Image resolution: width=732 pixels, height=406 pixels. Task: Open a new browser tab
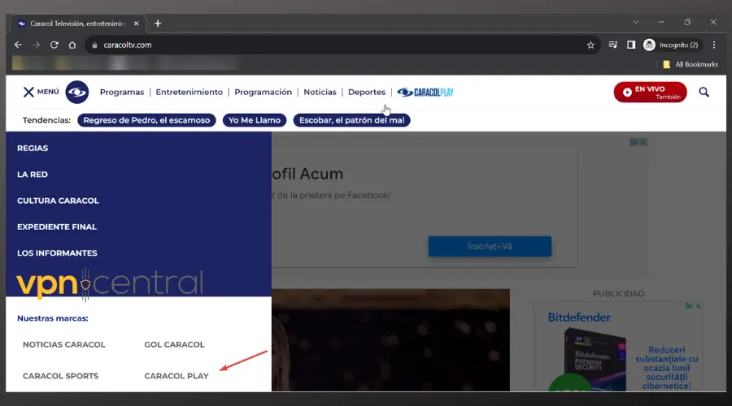tap(158, 24)
